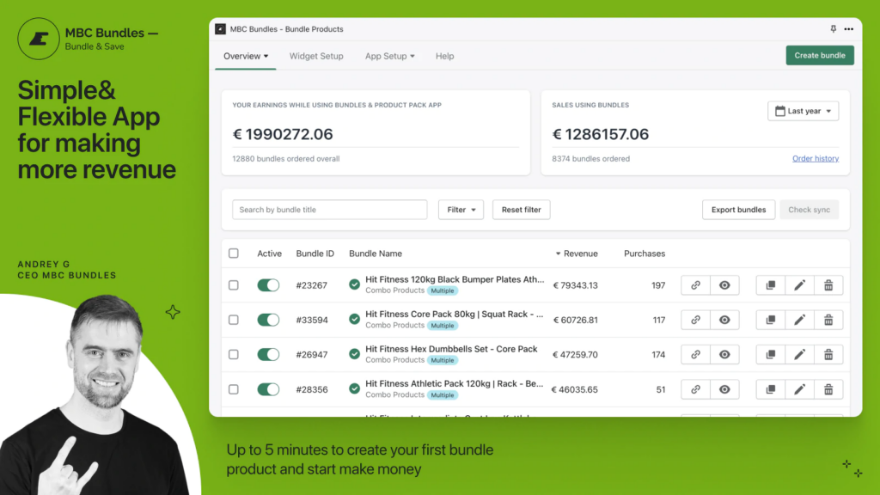Click the € 1286157.06 sales value
880x495 pixels.
601,134
